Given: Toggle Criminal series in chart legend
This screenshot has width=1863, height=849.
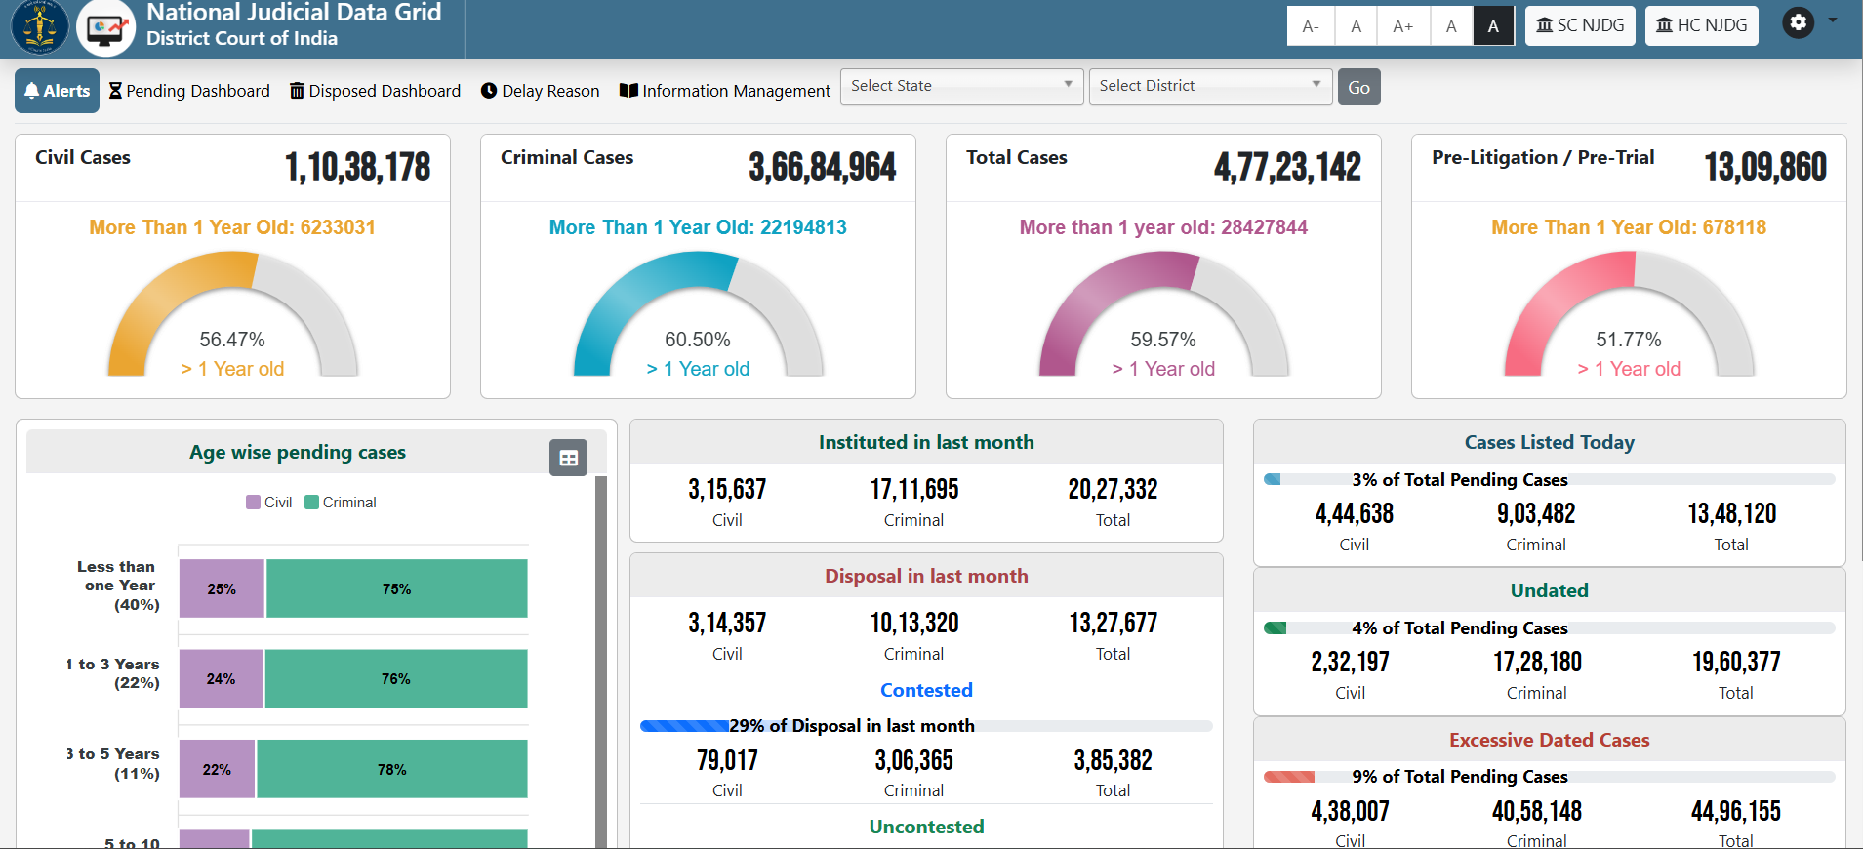Looking at the screenshot, I should [x=340, y=503].
